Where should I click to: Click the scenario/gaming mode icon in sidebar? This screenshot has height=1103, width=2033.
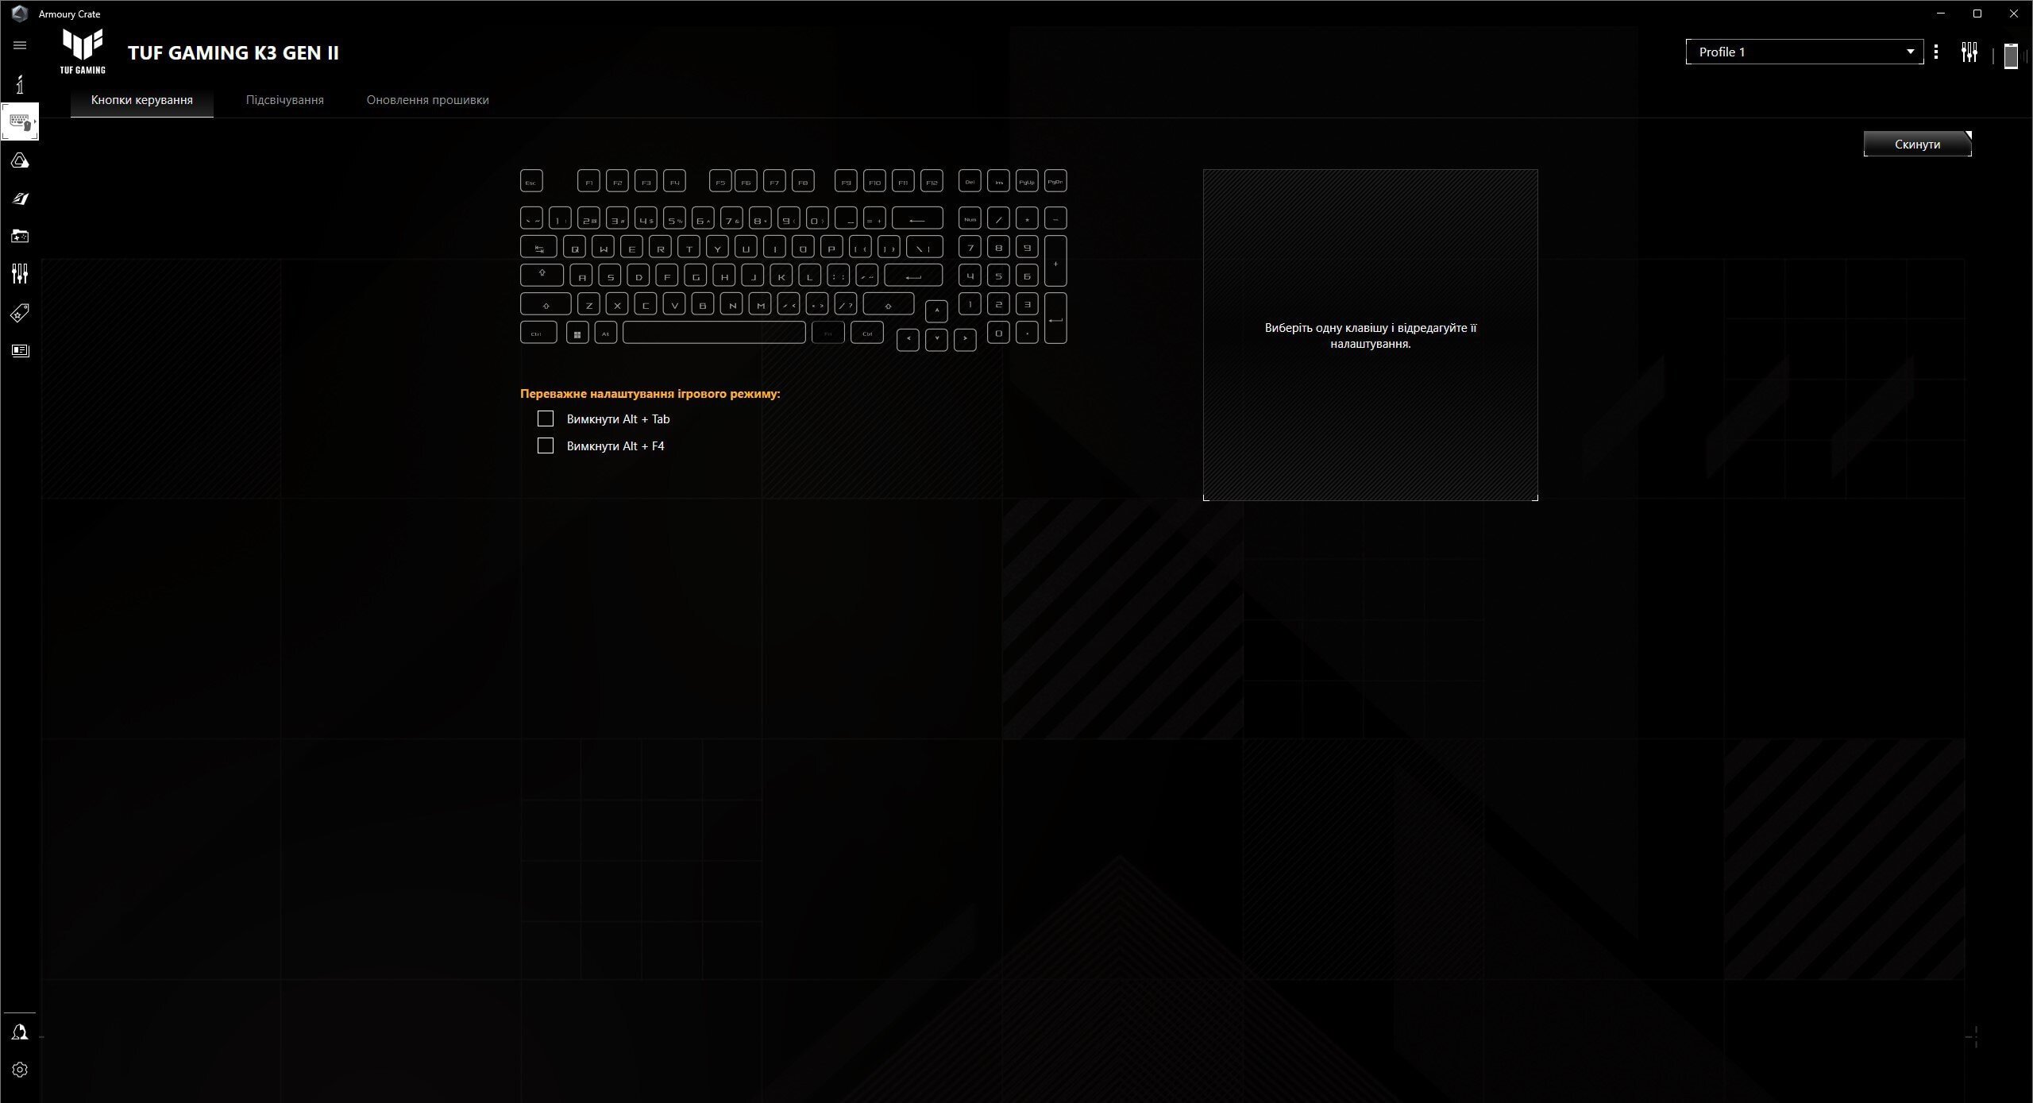tap(19, 235)
